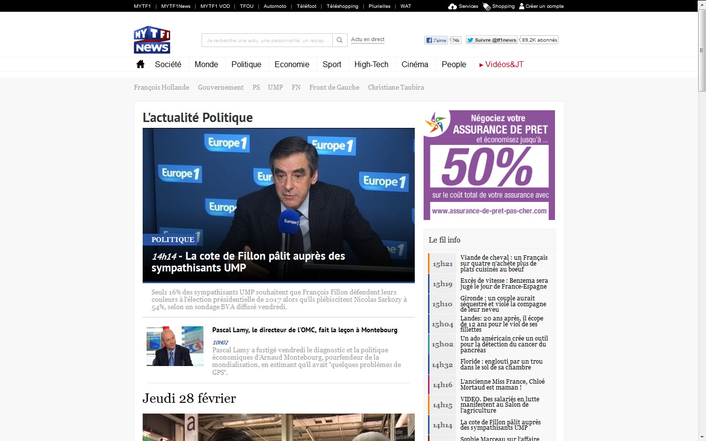
Task: Click WAT in the top bar
Action: (406, 6)
